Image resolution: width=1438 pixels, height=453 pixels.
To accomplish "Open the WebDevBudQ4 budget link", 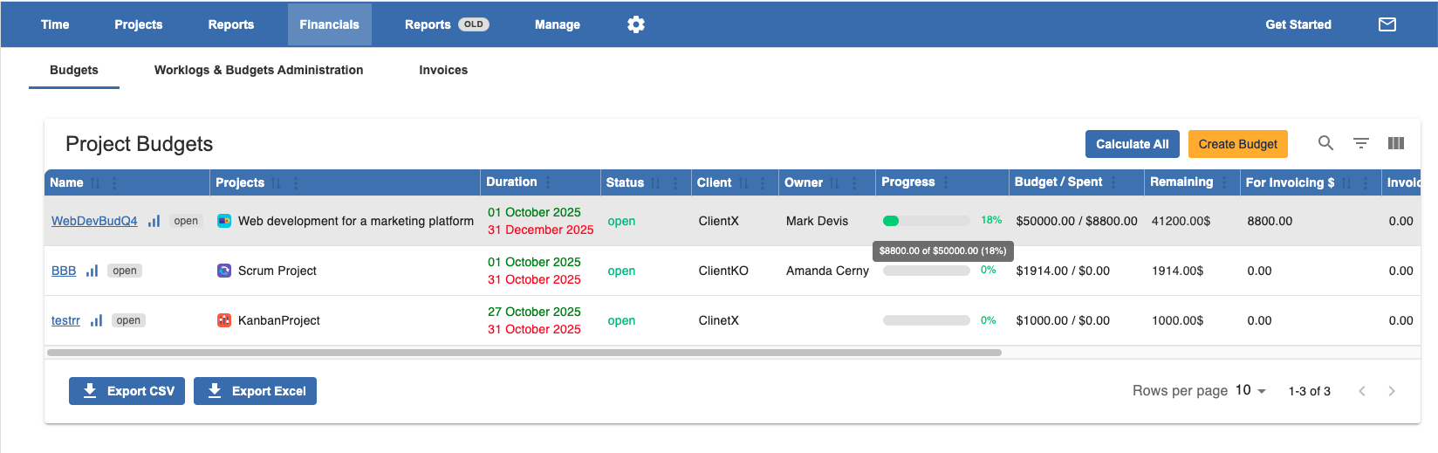I will coord(94,221).
